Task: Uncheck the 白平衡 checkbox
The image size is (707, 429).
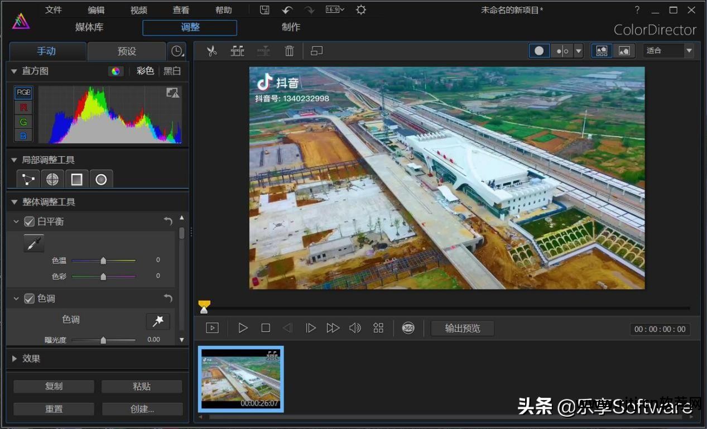Action: click(x=30, y=221)
